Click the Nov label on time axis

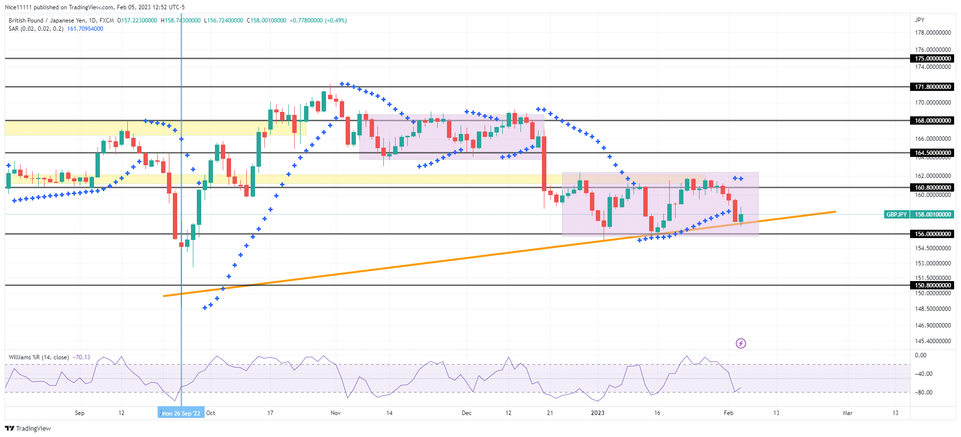pos(335,413)
